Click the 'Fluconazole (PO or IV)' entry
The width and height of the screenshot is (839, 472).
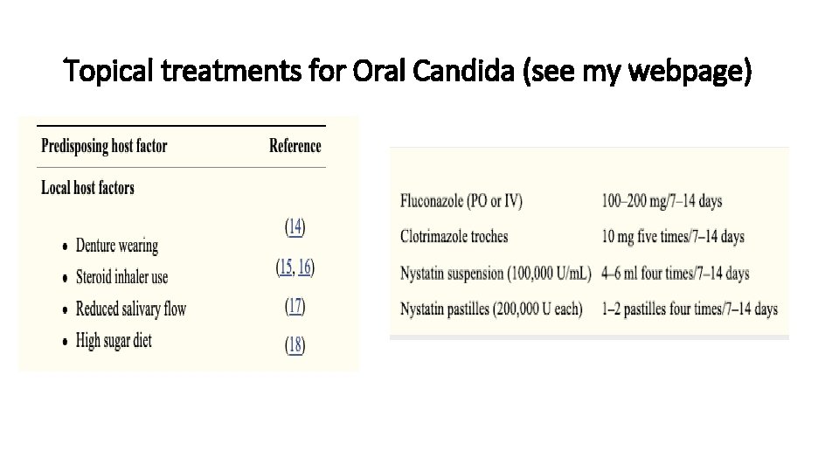[461, 202]
